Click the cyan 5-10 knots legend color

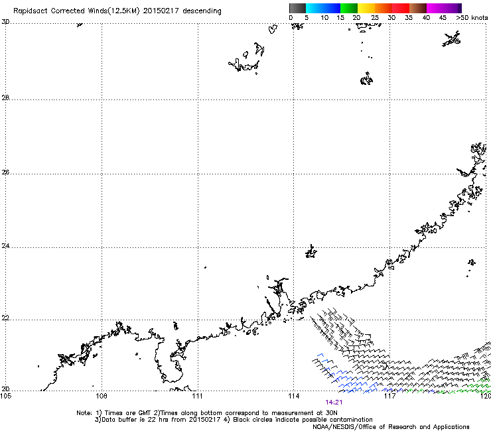[315, 8]
